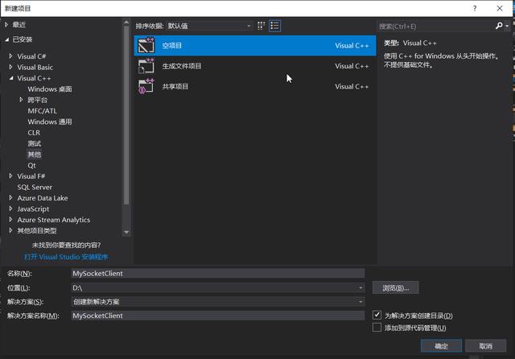Viewport: 515px width, 359px height.
Task: Select Windows 桌面 category
Action: point(50,89)
